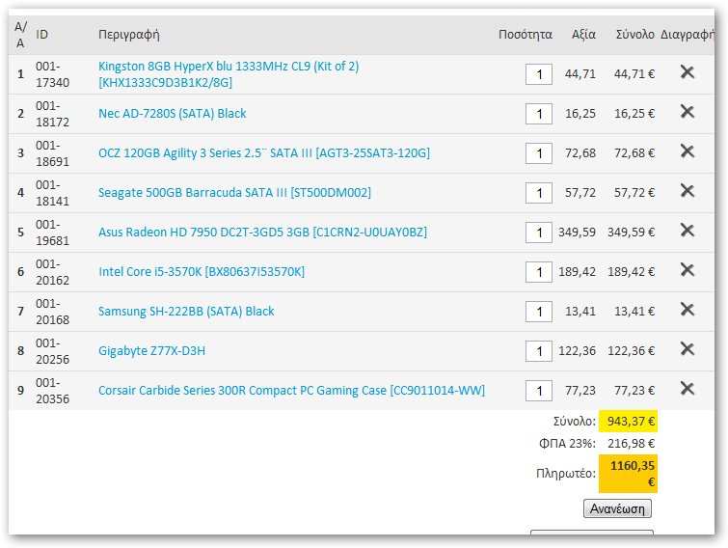Remove Gigabyte Z77X-D3H from the cart
728x548 pixels.
point(688,348)
